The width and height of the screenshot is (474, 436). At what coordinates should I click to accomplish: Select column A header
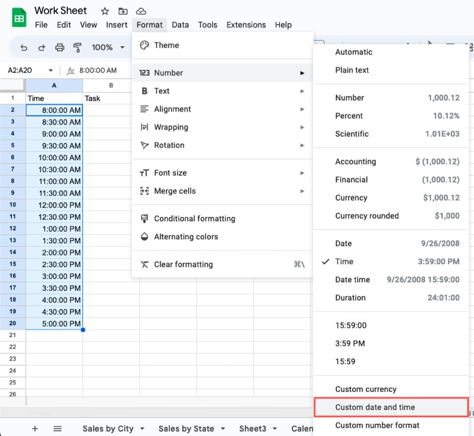54,85
